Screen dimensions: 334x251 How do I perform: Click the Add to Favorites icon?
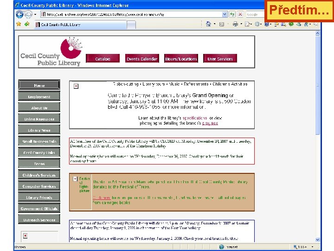click(x=27, y=24)
